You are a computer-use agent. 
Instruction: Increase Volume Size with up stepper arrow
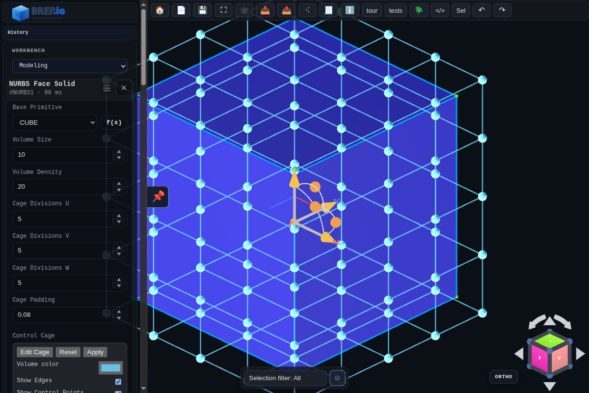pos(119,151)
